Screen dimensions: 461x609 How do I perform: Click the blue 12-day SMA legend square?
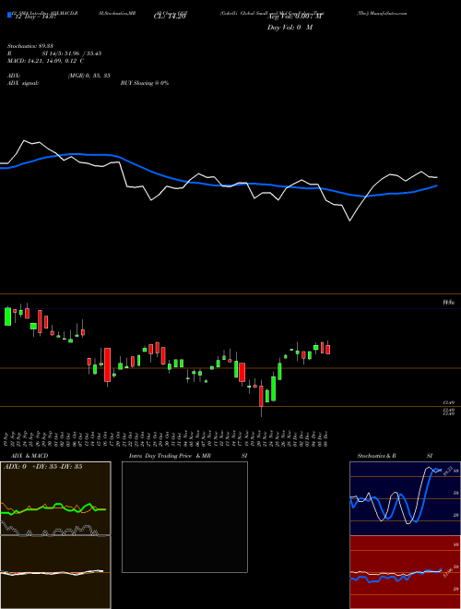(x=9, y=15)
